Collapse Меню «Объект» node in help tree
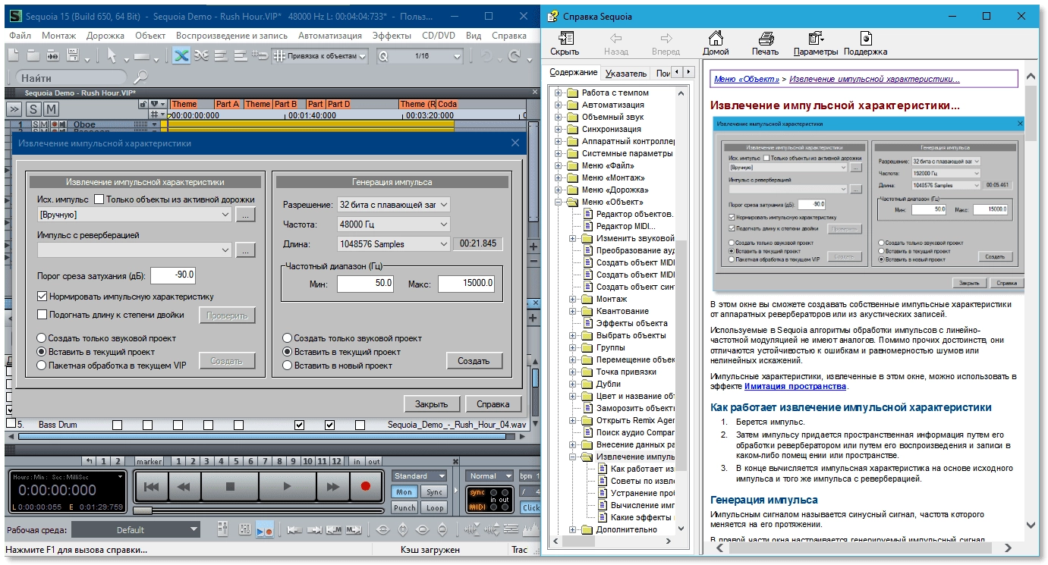The height and width of the screenshot is (565, 1048). click(559, 202)
